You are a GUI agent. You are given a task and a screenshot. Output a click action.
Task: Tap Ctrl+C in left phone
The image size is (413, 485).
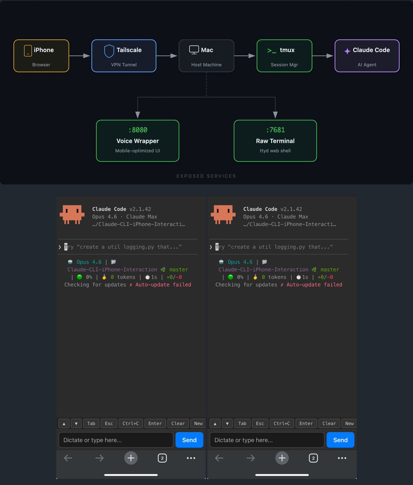pos(131,424)
